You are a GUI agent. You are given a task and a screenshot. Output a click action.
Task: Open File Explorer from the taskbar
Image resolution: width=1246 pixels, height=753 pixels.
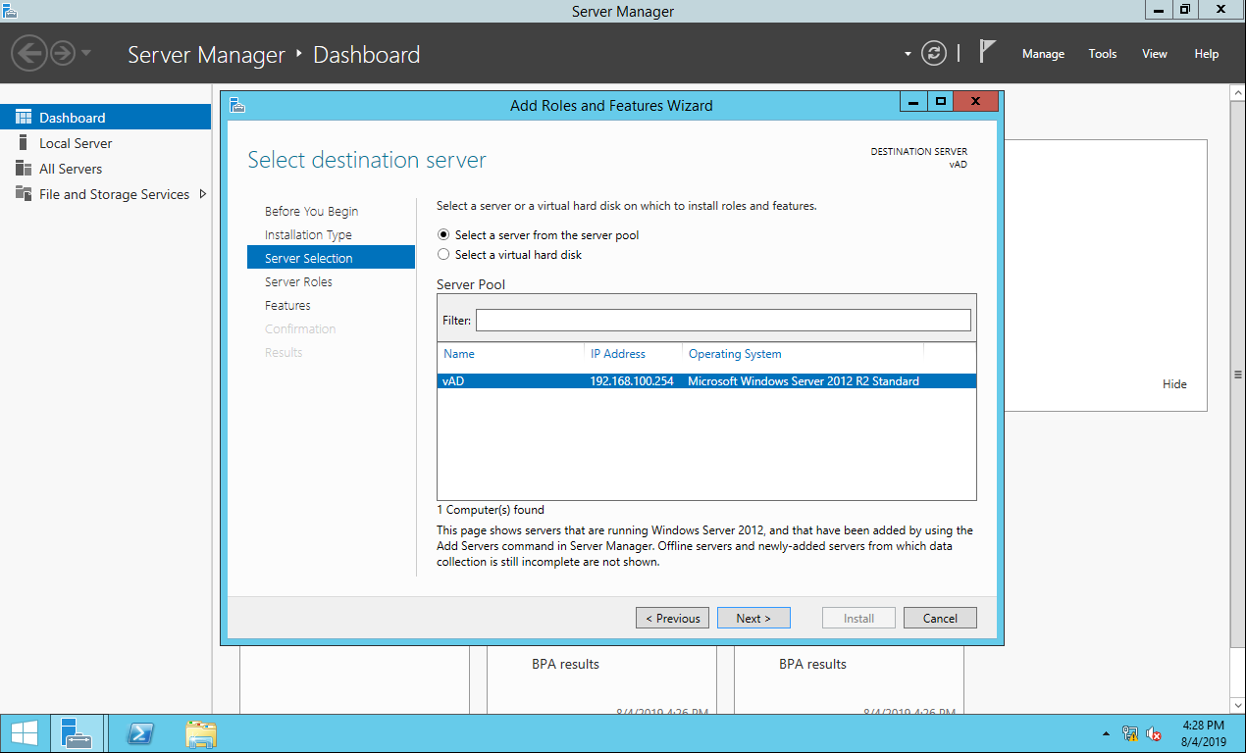(x=201, y=733)
